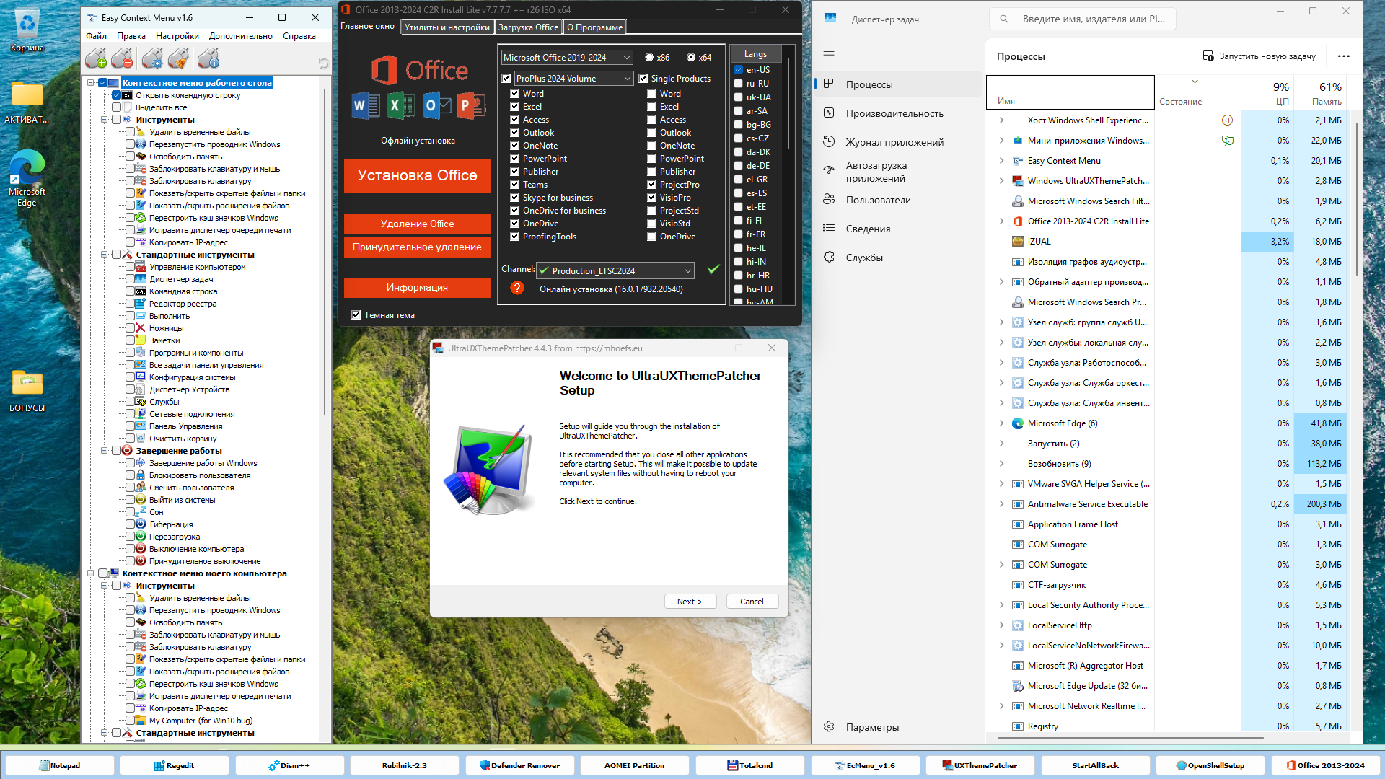
Task: Open Производительность page in Task Manager sidebar
Action: click(x=894, y=113)
